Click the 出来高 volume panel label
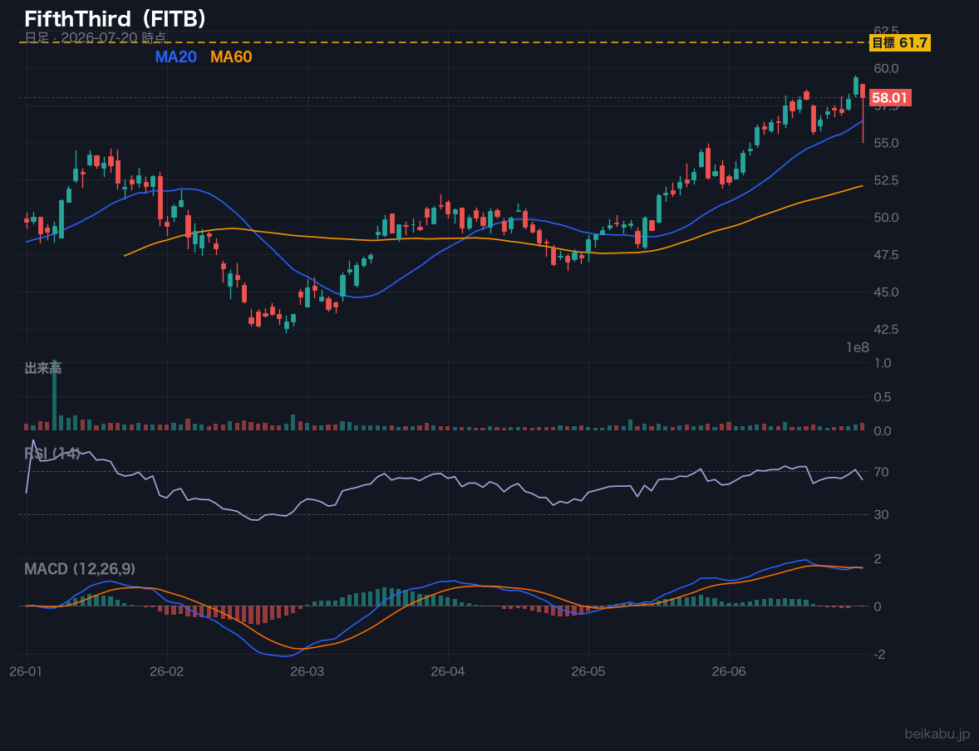 click(x=43, y=368)
